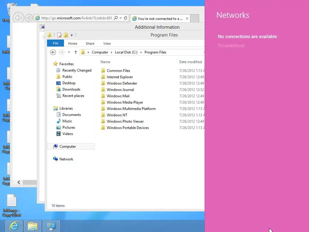Select Desktop in navigation pane
This screenshot has width=309, height=232.
point(69,83)
